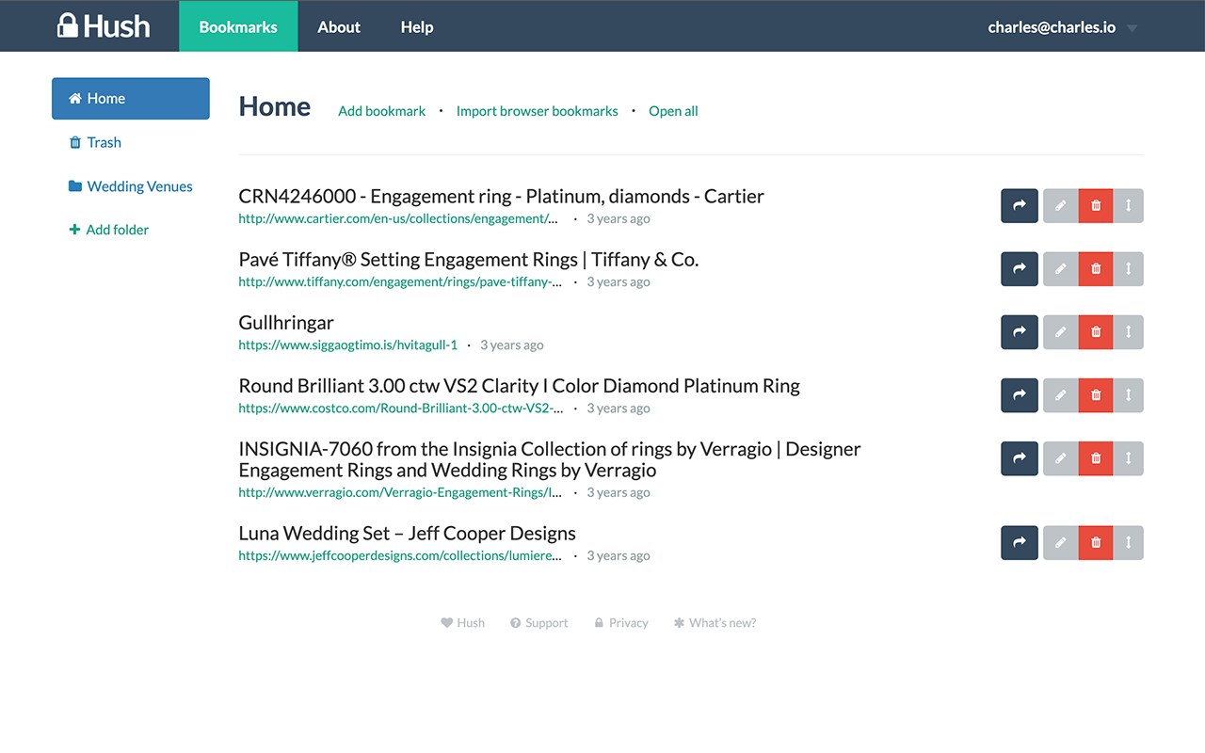Open the Privacy footer link
Image resolution: width=1205 pixels, height=753 pixels.
[621, 622]
